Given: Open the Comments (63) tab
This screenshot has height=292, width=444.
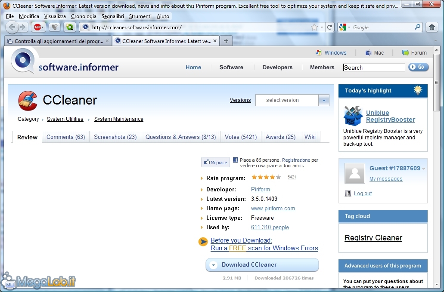Looking at the screenshot, I should [x=66, y=137].
